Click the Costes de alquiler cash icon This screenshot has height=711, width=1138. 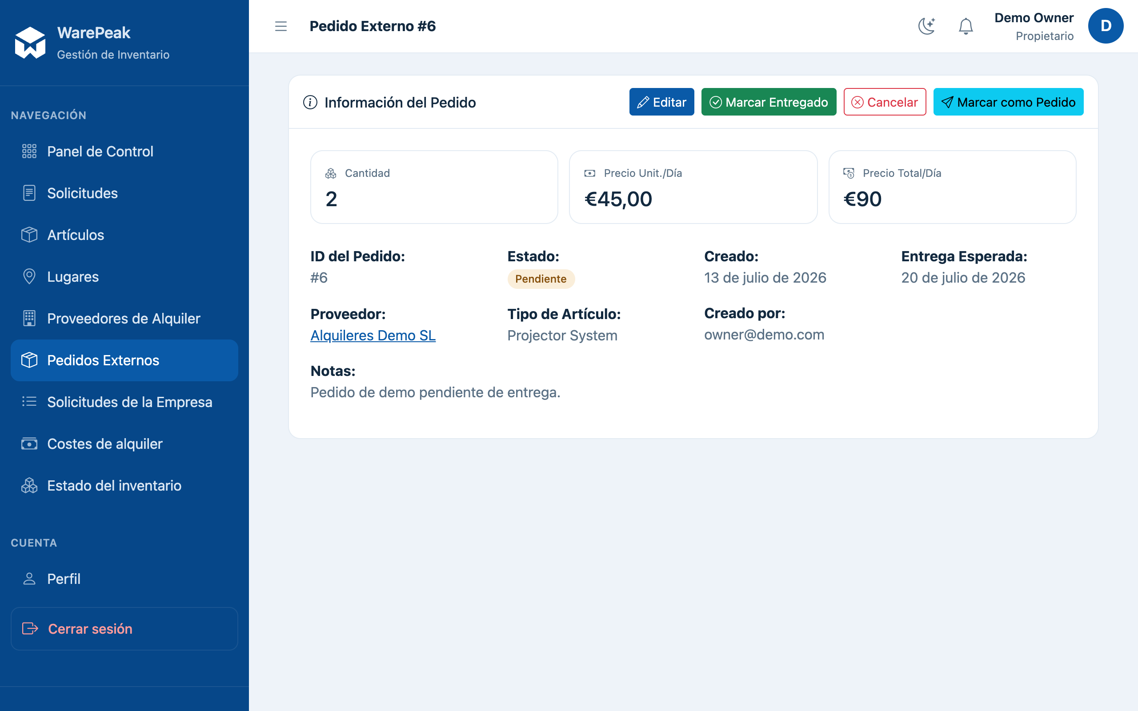(29, 443)
